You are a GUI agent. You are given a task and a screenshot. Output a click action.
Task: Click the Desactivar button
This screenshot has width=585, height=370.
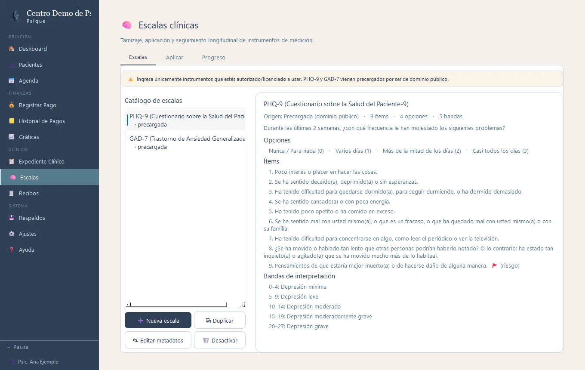[220, 340]
